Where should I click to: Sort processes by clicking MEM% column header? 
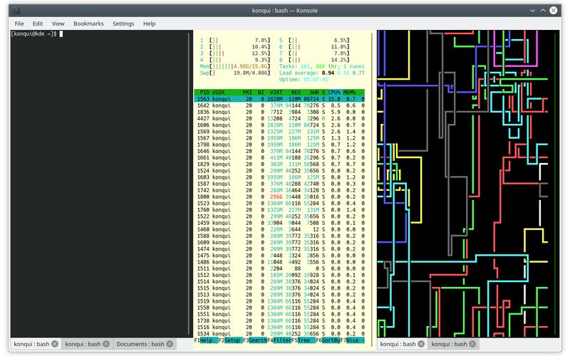pos(351,93)
